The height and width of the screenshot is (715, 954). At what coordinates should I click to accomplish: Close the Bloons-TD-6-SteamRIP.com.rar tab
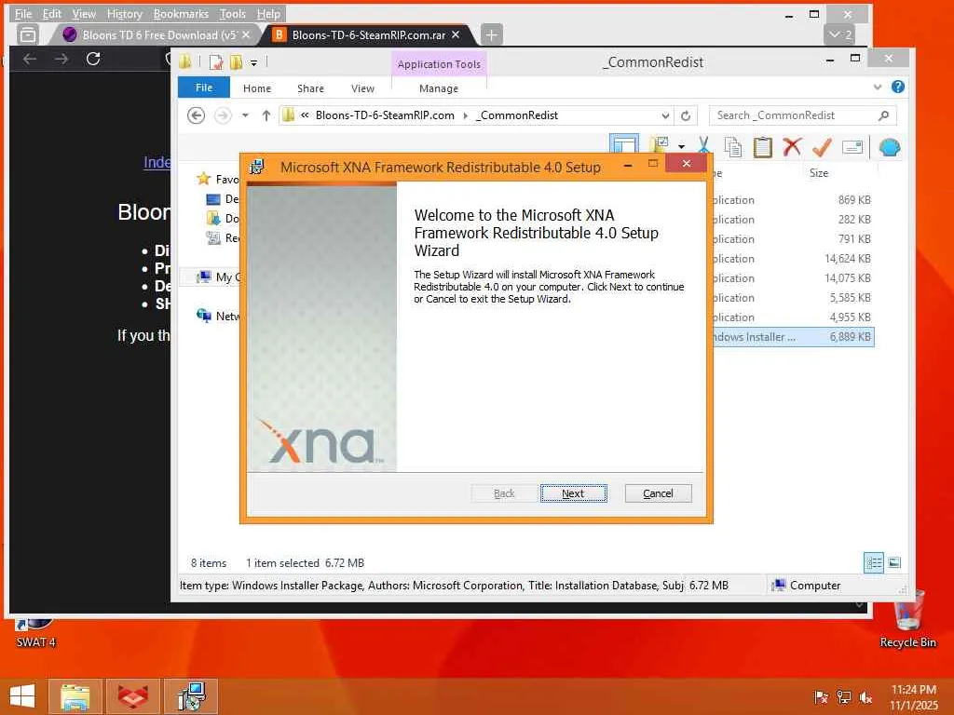coord(456,34)
